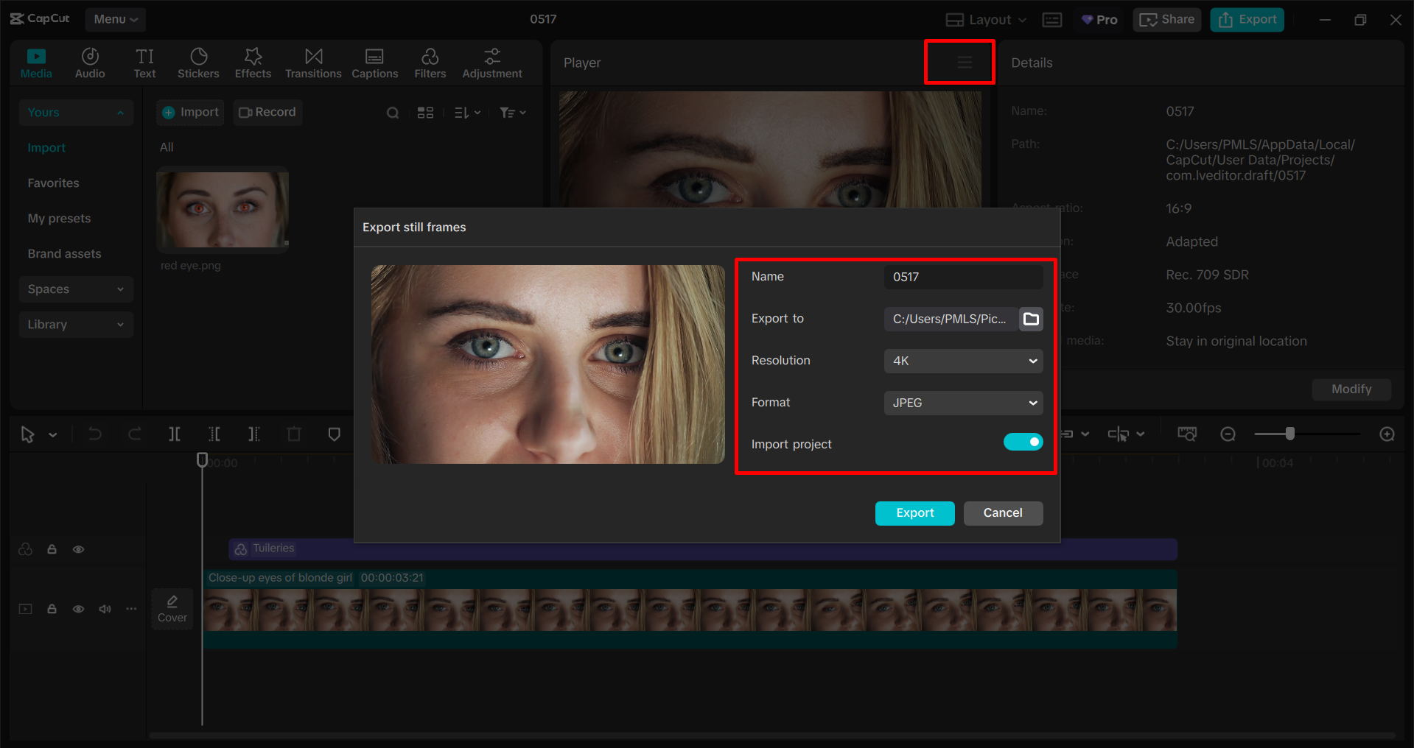
Task: Lock the video track on the timeline
Action: 52,609
